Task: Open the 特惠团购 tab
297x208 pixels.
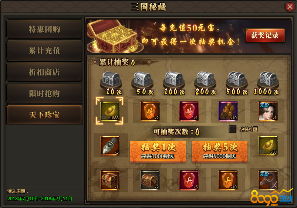Action: coord(44,29)
